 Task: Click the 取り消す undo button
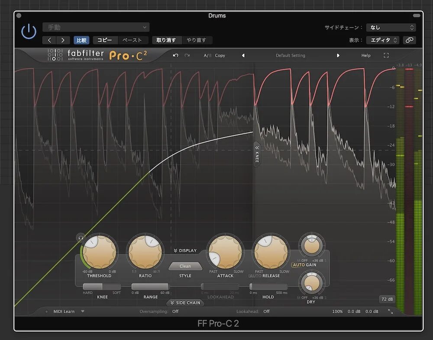[167, 40]
